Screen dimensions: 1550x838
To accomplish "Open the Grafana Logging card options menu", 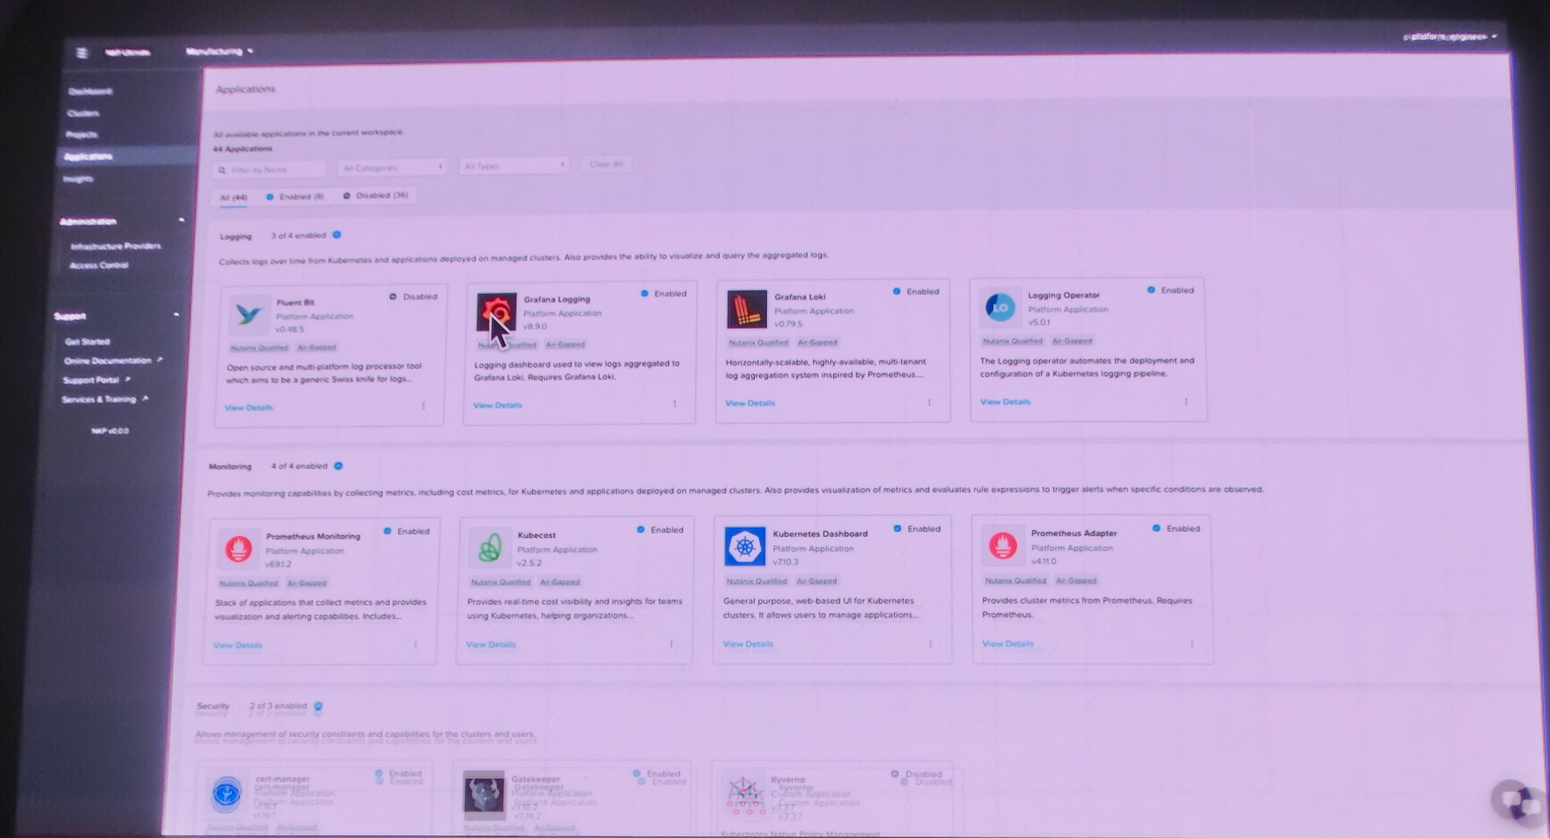I will tap(675, 404).
